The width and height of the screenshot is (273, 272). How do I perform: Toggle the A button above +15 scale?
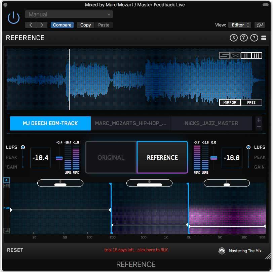[x=6, y=180]
